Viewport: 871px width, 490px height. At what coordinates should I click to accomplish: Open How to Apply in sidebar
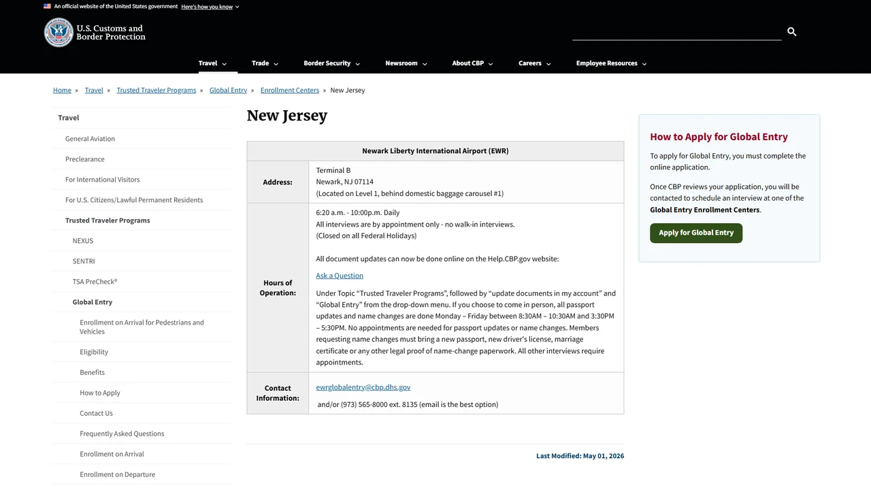pos(142,393)
